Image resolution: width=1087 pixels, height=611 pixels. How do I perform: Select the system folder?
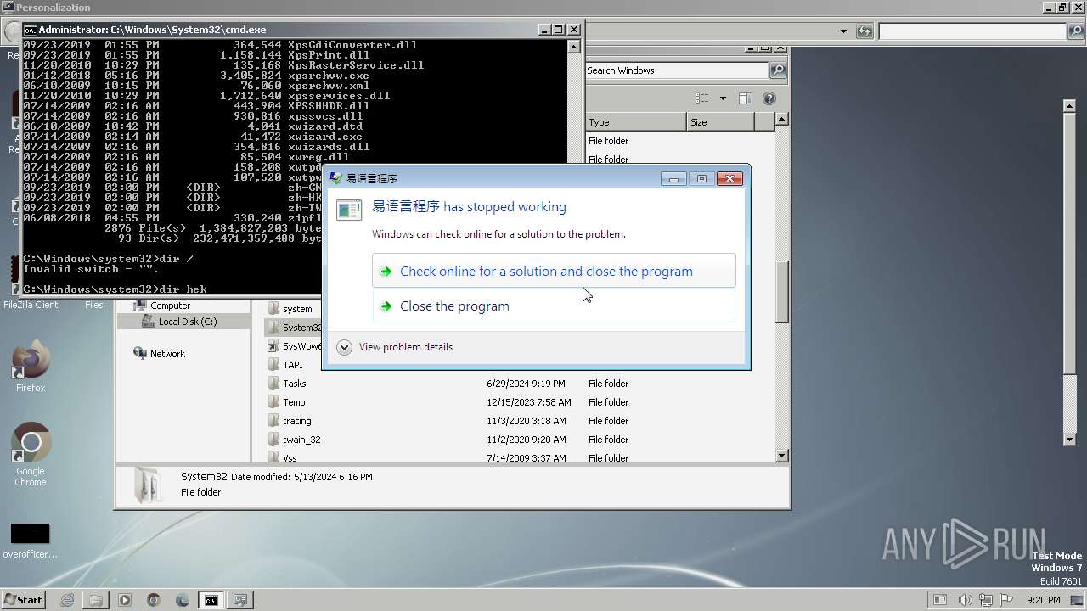pyautogui.click(x=296, y=309)
